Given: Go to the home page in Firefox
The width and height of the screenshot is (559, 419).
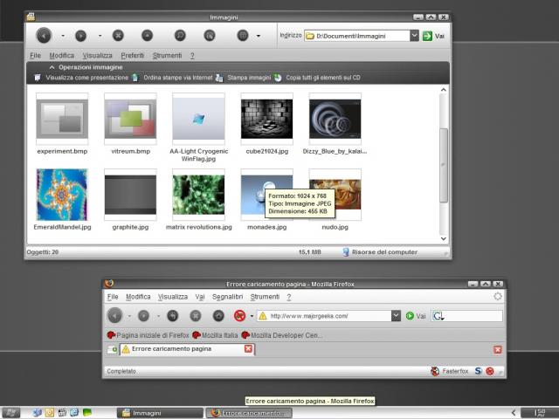Looking at the screenshot, I should tap(218, 316).
